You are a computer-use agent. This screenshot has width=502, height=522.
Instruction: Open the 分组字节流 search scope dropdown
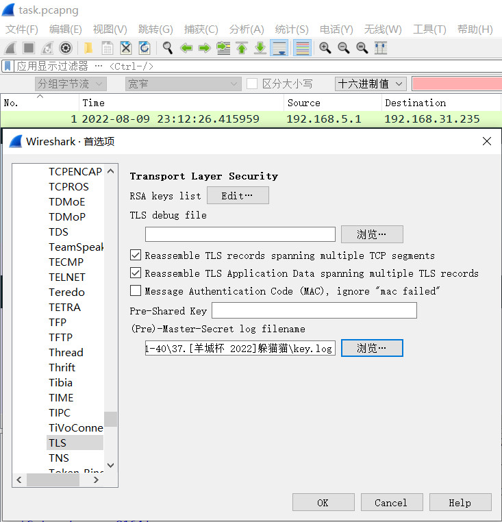[71, 84]
